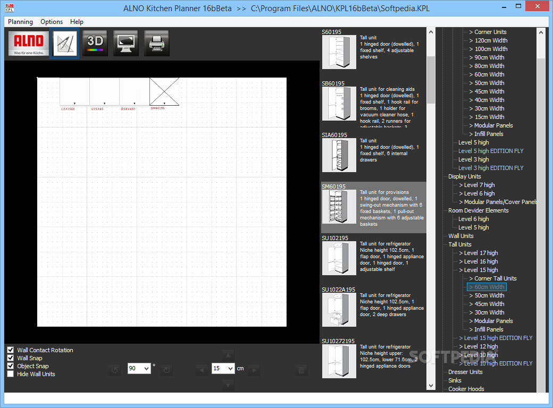
Task: Open Level 5 high EDITION FLY
Action: click(491, 151)
